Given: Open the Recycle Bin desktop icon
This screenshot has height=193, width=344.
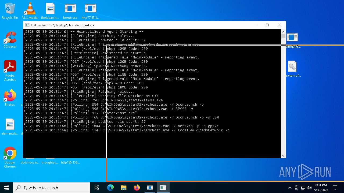Looking at the screenshot, I should point(10,11).
